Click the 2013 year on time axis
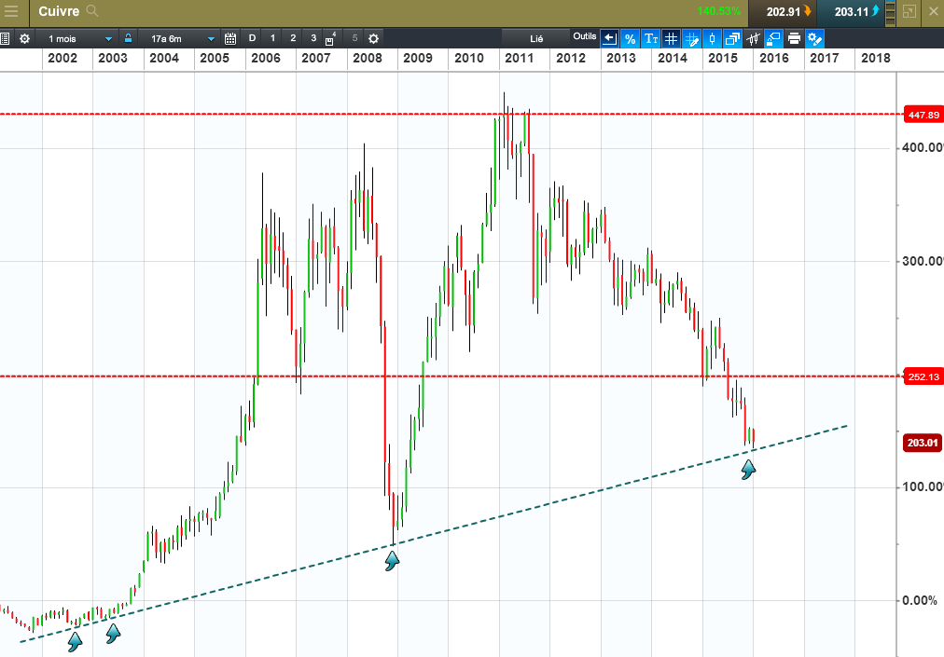The height and width of the screenshot is (657, 944). point(620,58)
